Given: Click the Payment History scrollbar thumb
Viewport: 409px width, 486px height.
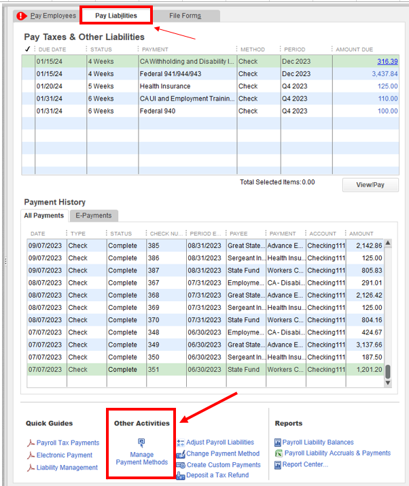Looking at the screenshot, I should tap(388, 372).
